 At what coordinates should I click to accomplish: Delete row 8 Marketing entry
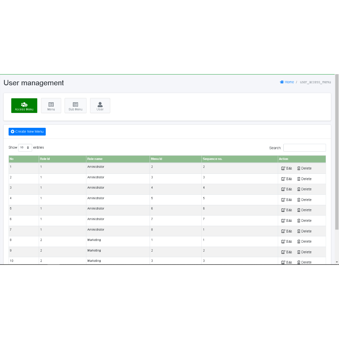[304, 241]
